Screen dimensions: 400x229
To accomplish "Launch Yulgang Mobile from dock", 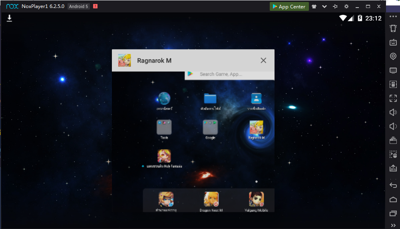I will (x=257, y=199).
